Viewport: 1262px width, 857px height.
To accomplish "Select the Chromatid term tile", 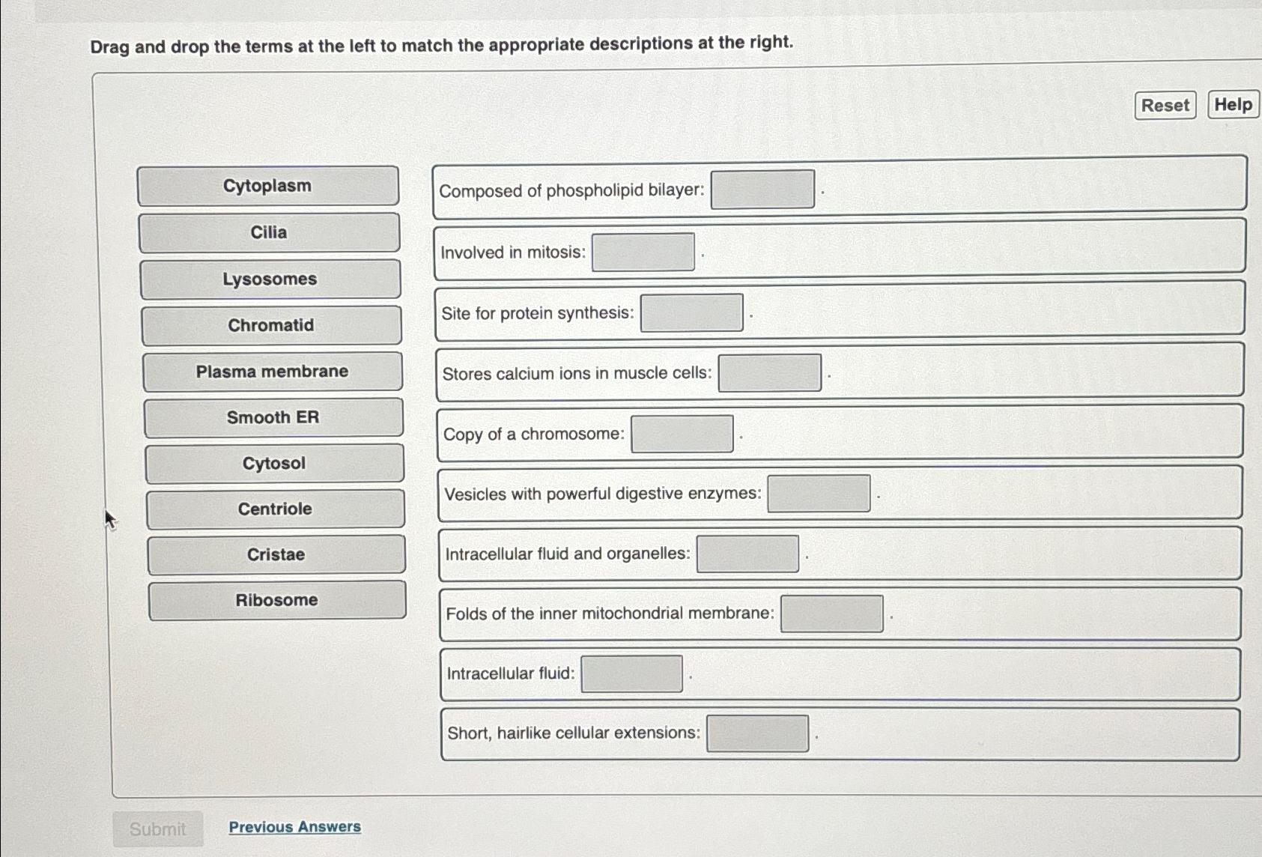I will [x=270, y=325].
